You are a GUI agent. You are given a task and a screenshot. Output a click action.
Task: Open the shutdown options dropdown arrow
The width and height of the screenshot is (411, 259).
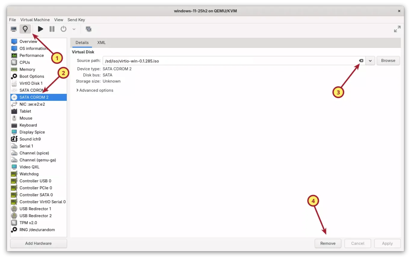coord(74,29)
